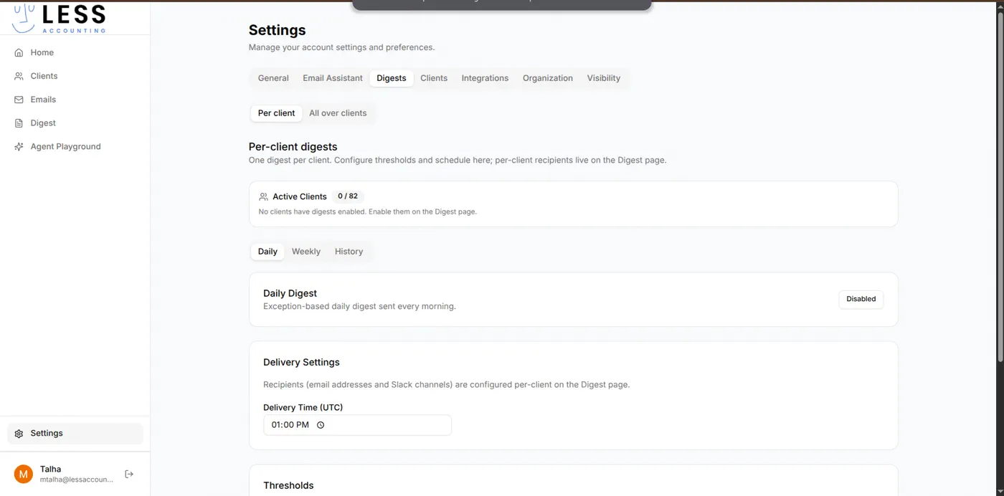Click the clock icon in Delivery Time field
Screen dimensions: 1004x496
click(x=321, y=425)
